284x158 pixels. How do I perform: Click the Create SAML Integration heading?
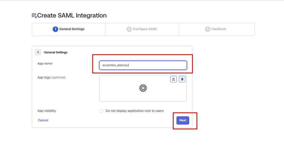point(72,16)
